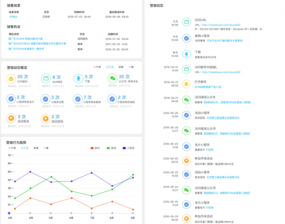This screenshot has height=224, width=285.
Task: Click the 下载 timeline icon
Action: (186, 54)
